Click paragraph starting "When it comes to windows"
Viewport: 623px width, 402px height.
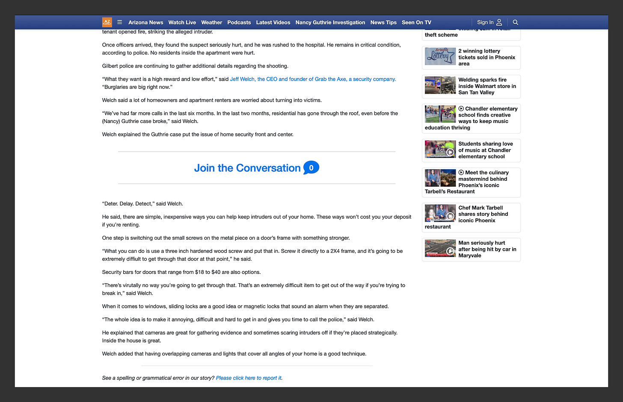(x=246, y=306)
